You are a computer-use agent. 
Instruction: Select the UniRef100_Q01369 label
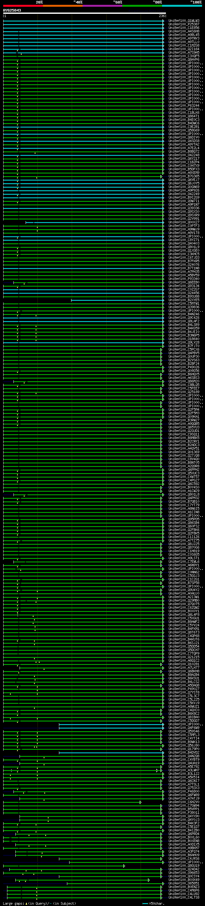[x=184, y=452]
